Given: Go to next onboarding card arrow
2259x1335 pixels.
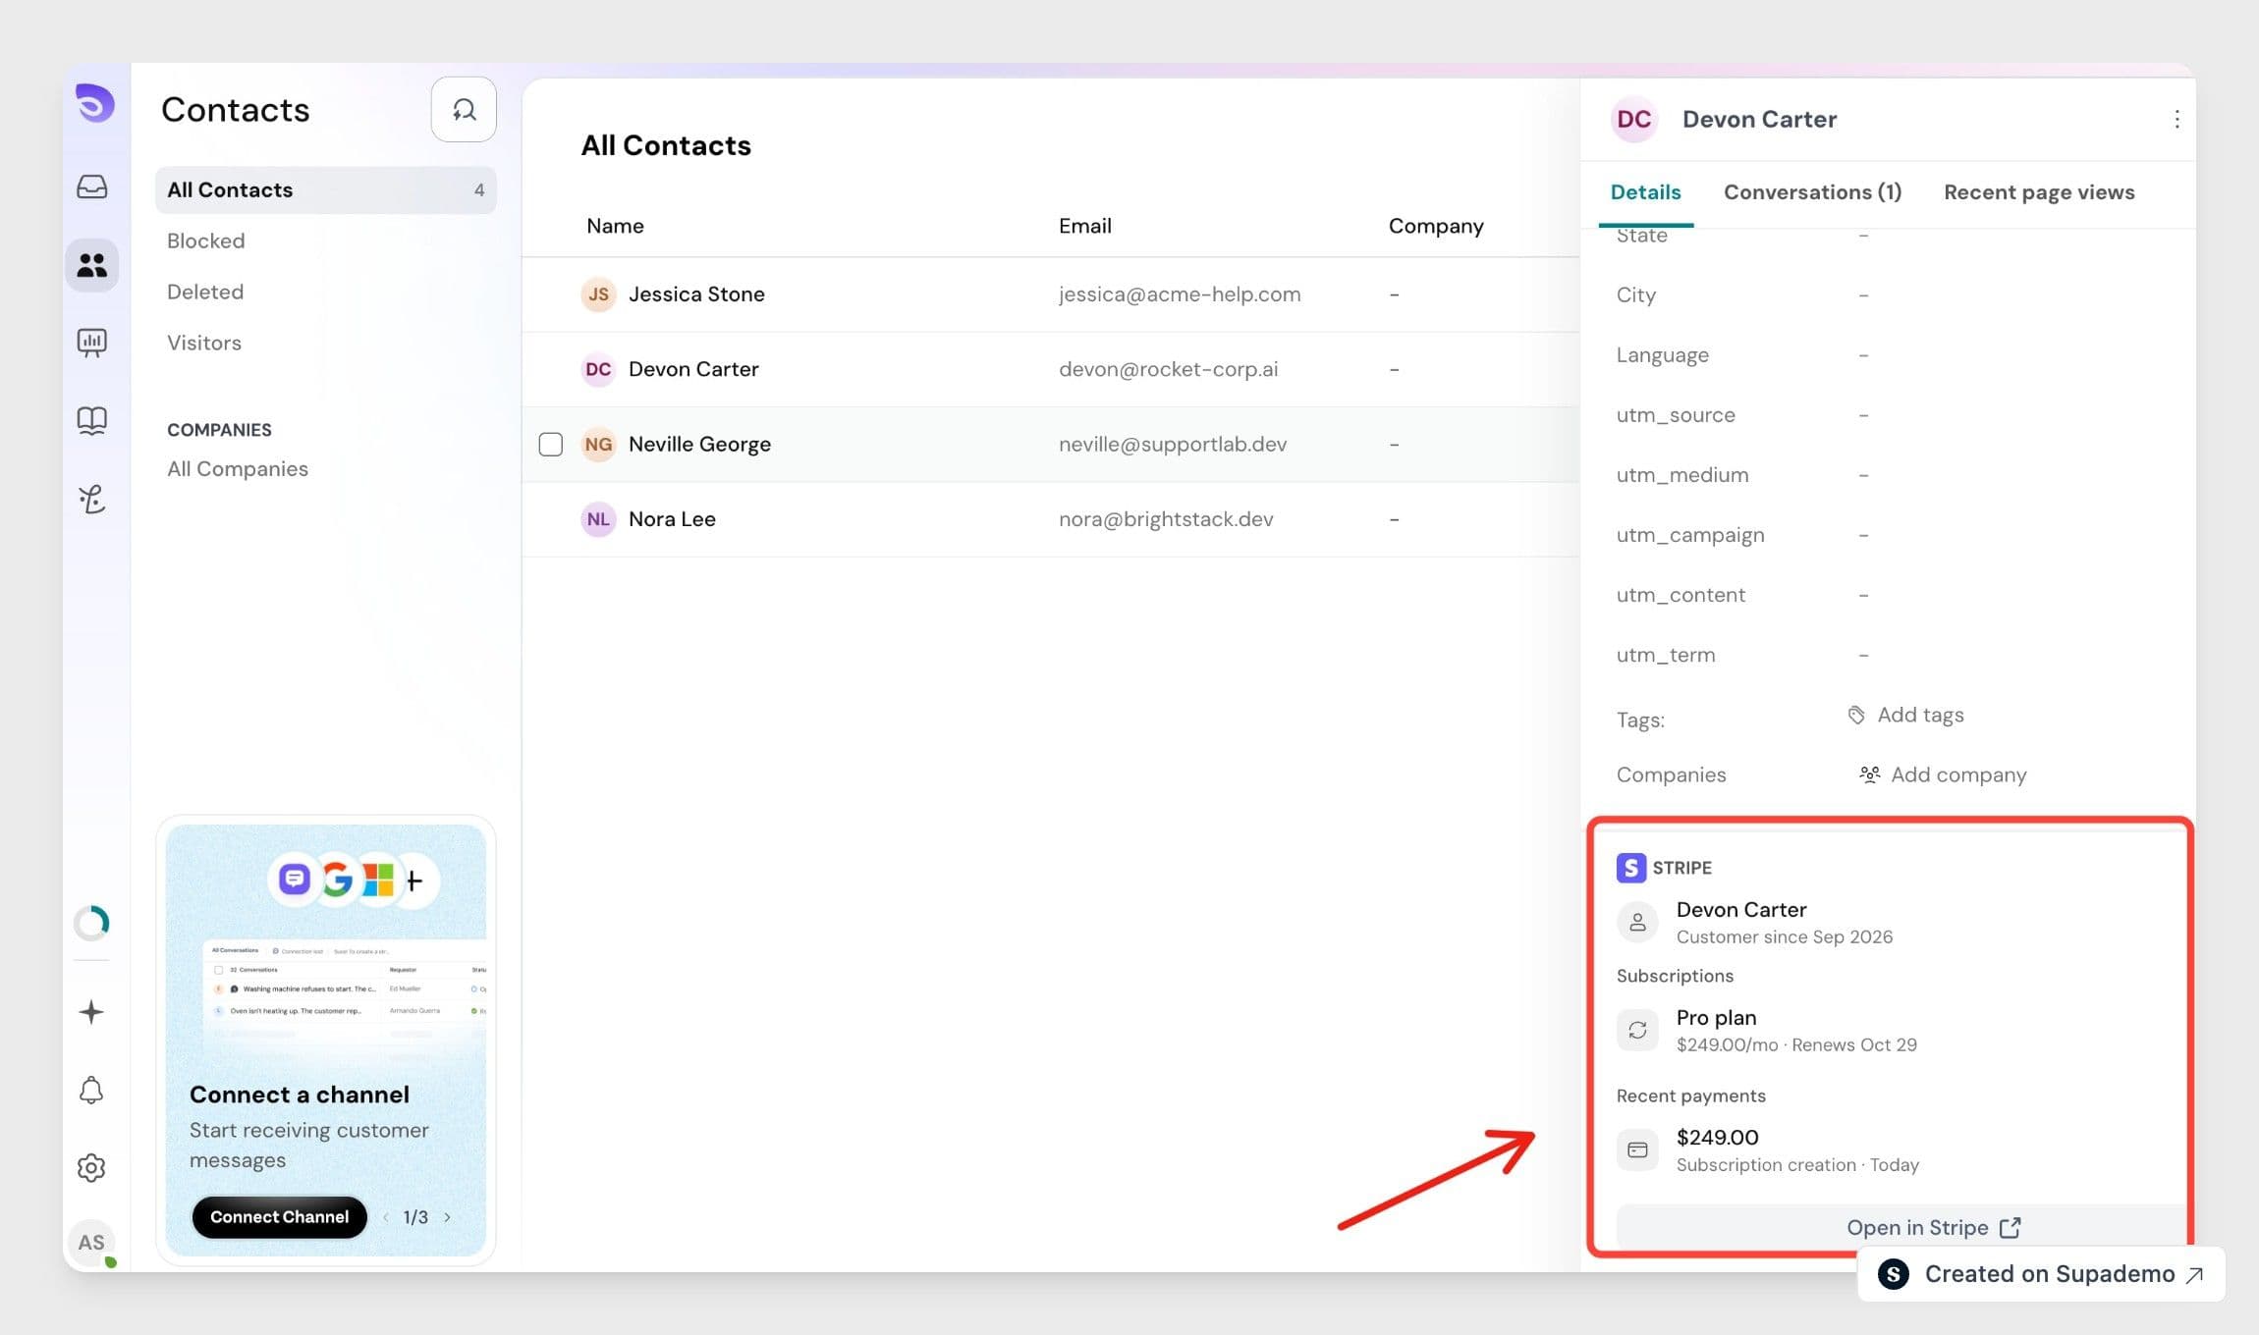Looking at the screenshot, I should click(x=448, y=1217).
